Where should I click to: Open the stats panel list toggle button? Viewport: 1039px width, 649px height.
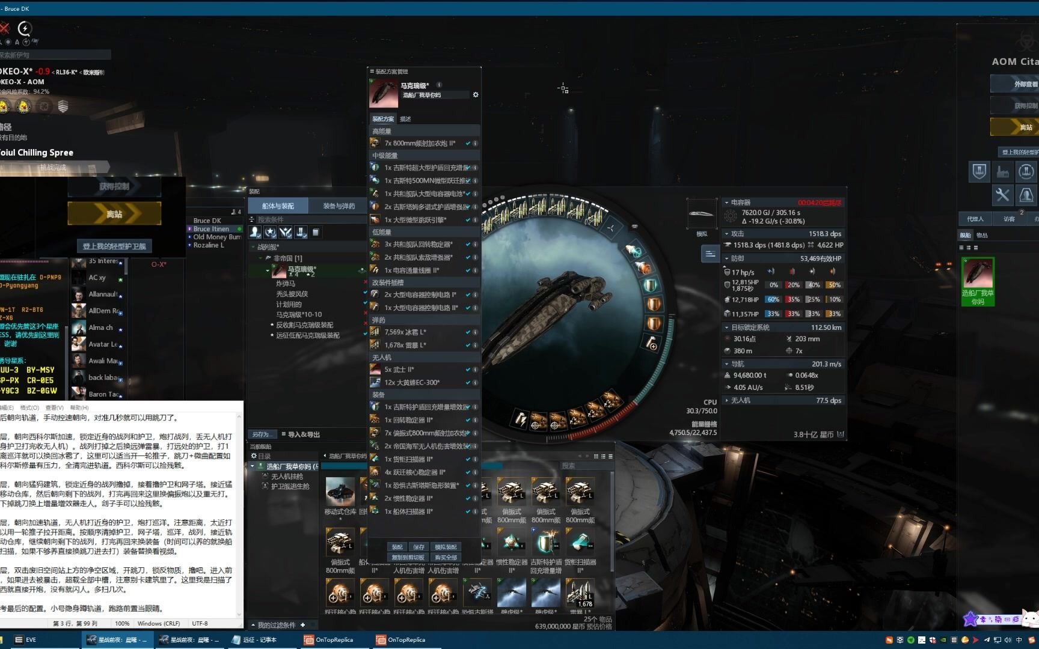710,254
